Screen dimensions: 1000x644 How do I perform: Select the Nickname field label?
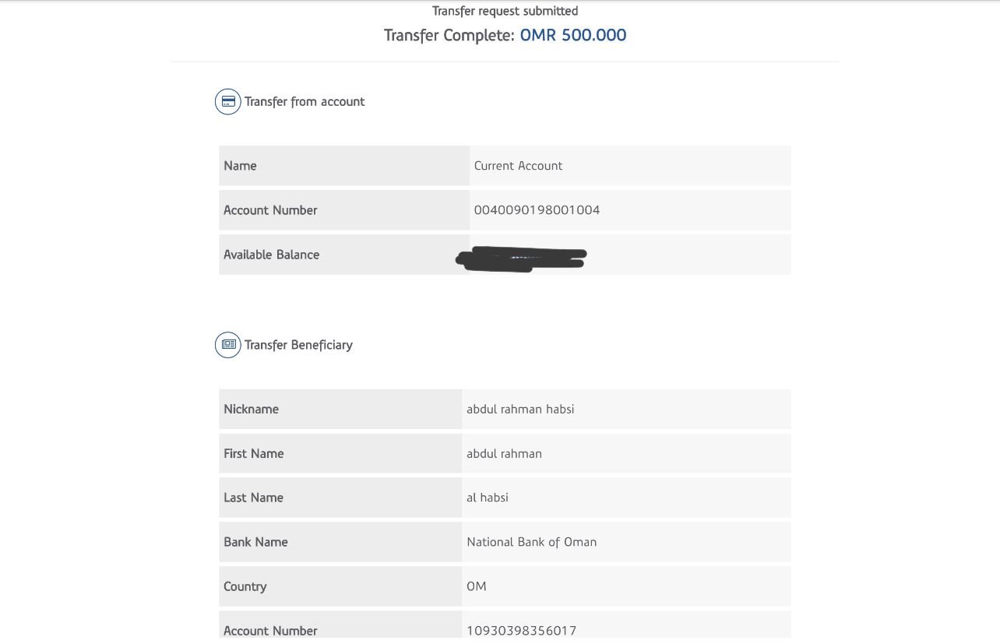tap(251, 409)
